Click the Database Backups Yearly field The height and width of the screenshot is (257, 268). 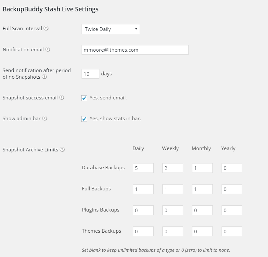pyautogui.click(x=232, y=168)
